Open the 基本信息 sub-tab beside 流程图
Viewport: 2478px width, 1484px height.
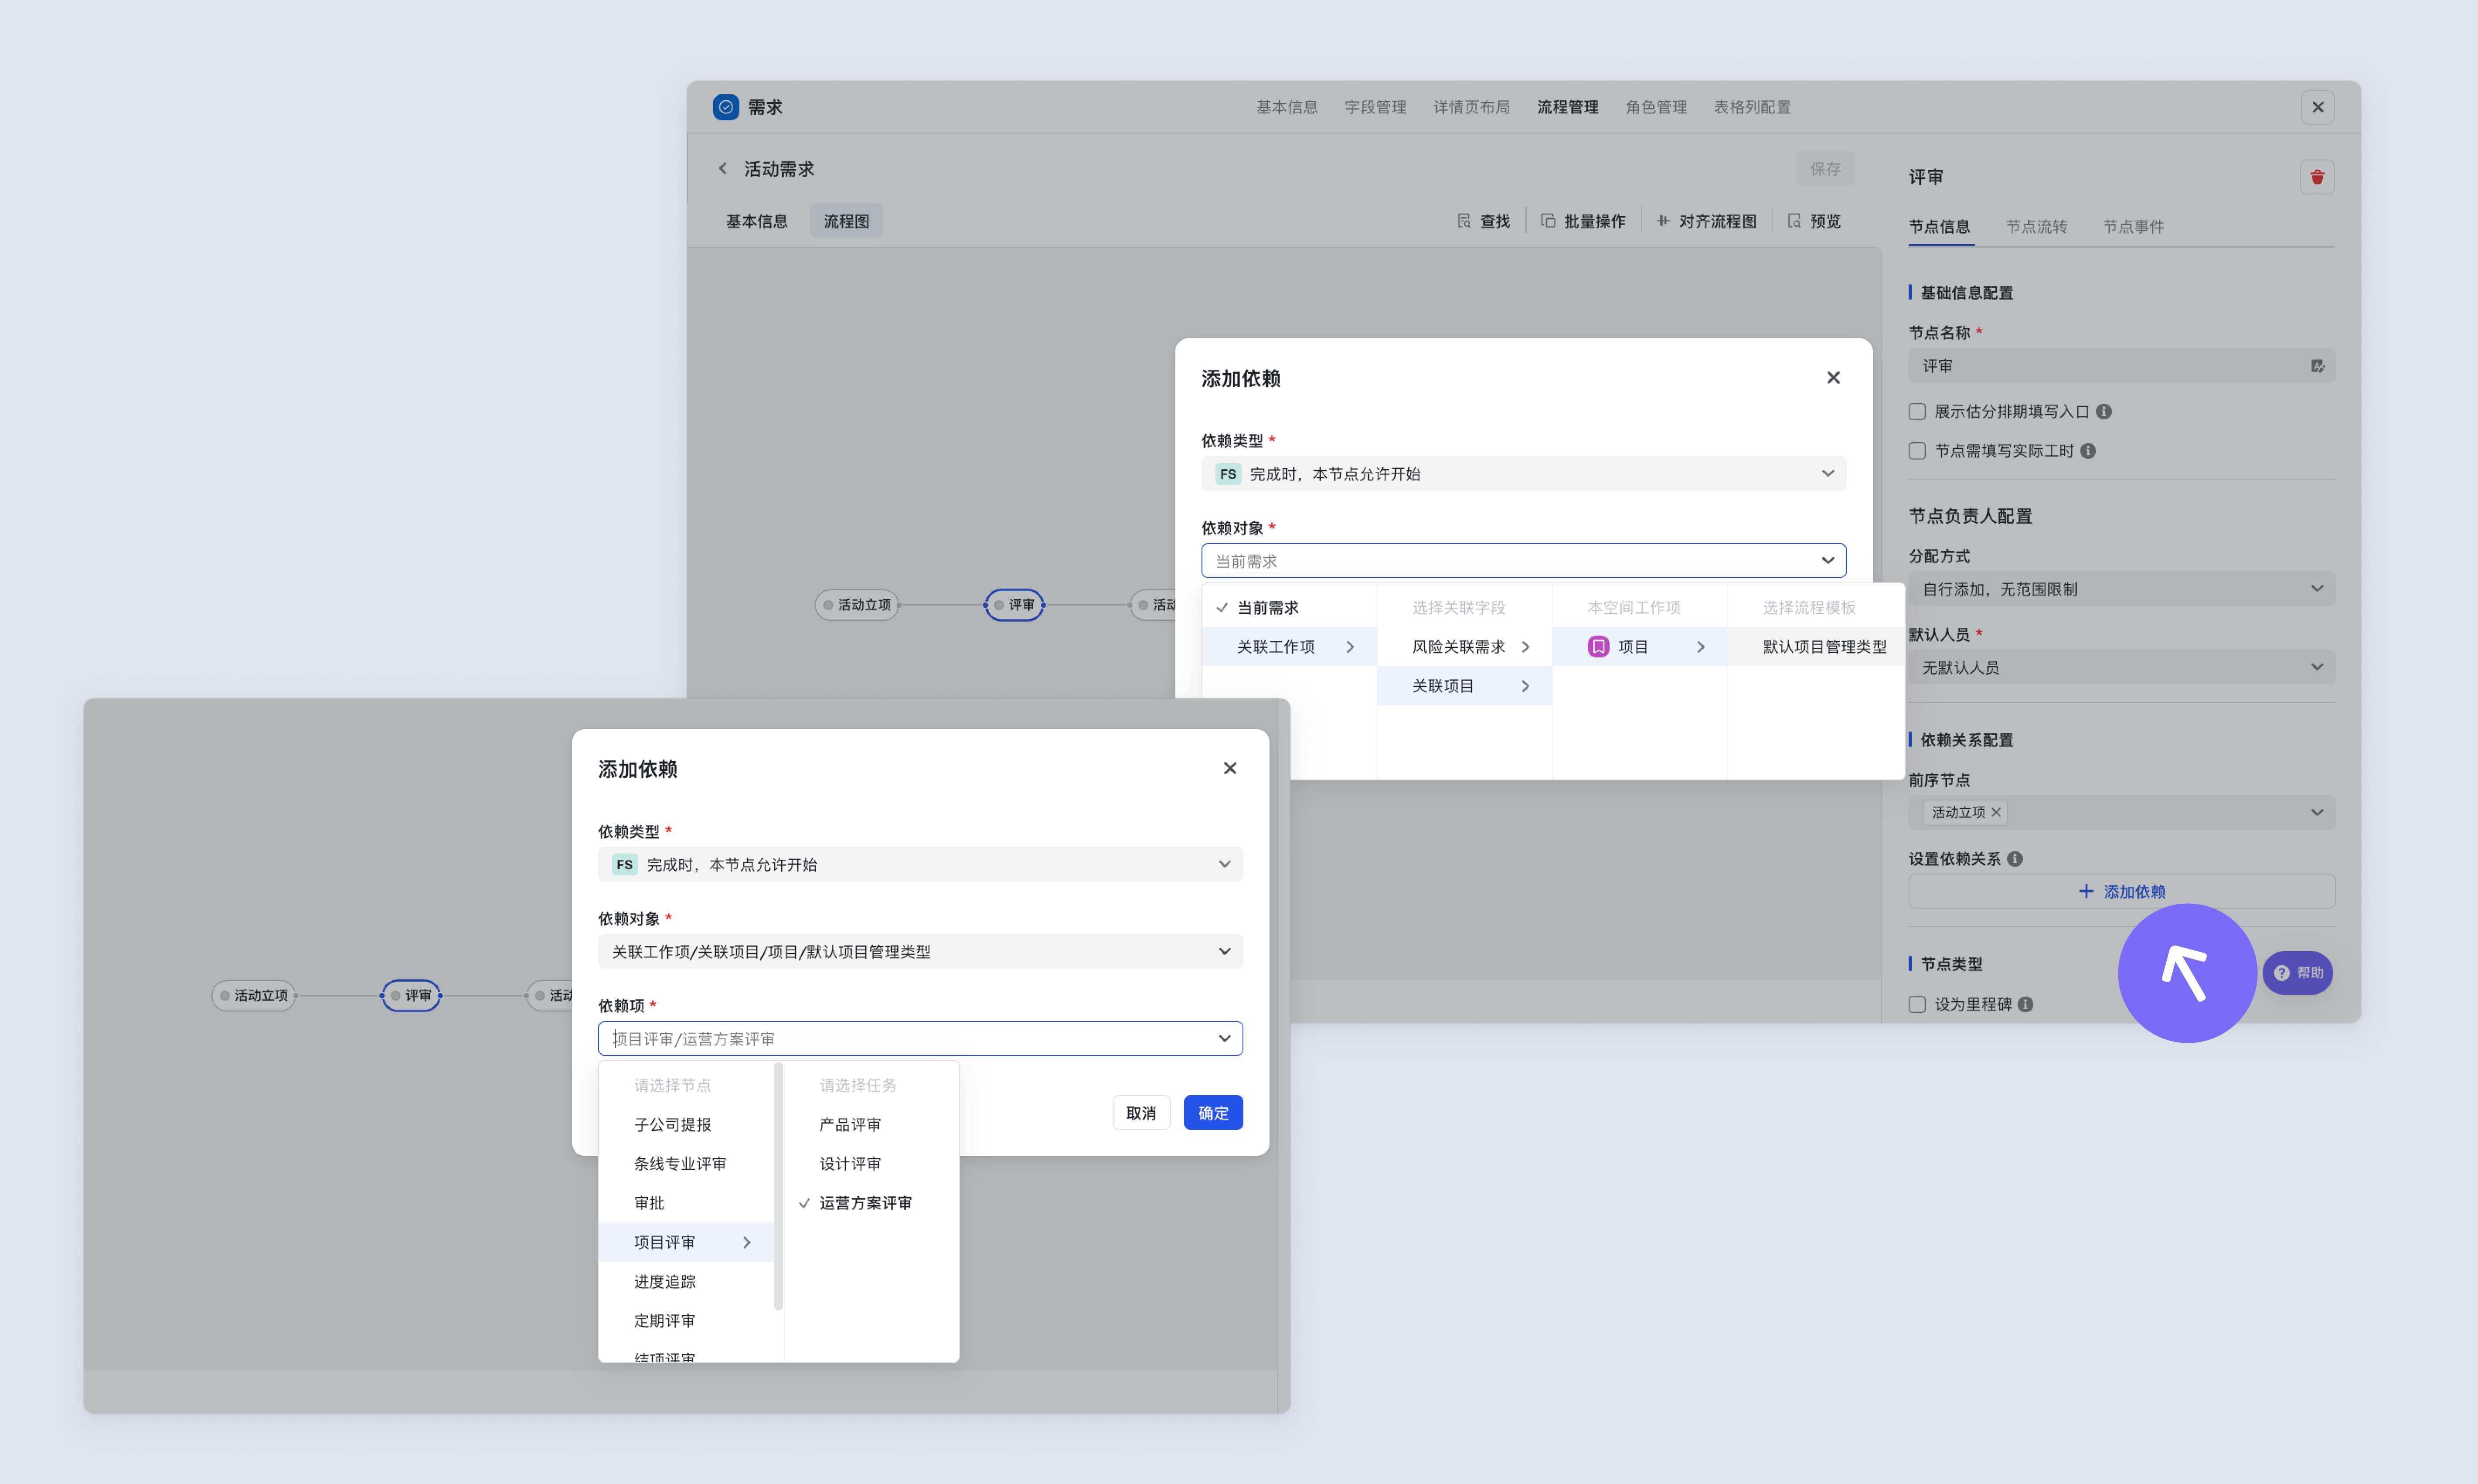point(757,221)
